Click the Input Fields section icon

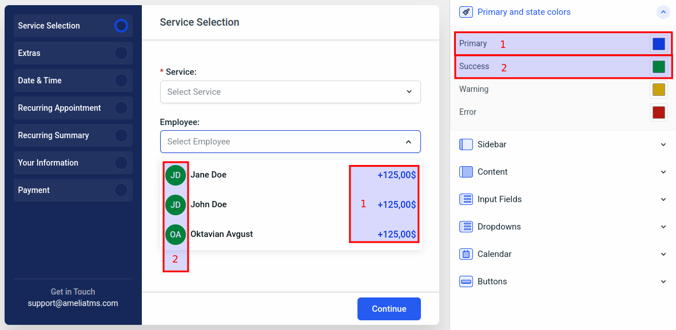coord(466,199)
